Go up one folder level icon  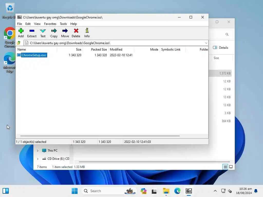pyautogui.click(x=19, y=43)
